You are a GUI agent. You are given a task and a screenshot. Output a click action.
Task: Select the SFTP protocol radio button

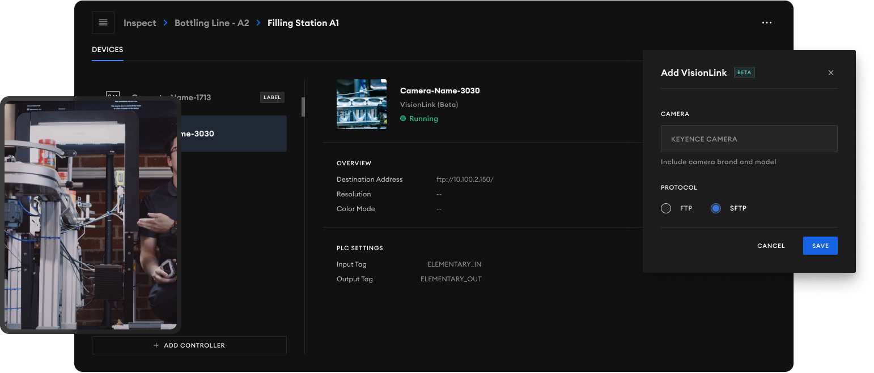coord(716,208)
